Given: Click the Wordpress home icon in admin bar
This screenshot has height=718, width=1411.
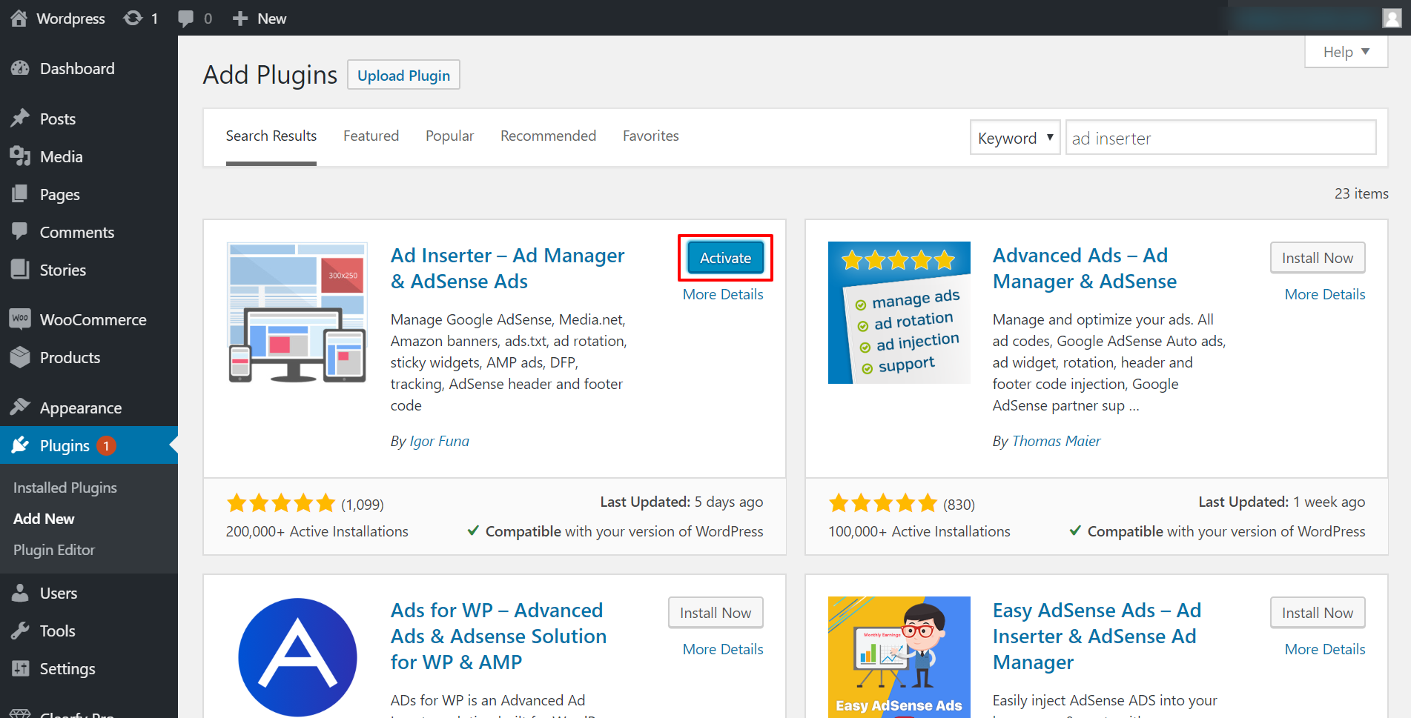Looking at the screenshot, I should [x=19, y=18].
